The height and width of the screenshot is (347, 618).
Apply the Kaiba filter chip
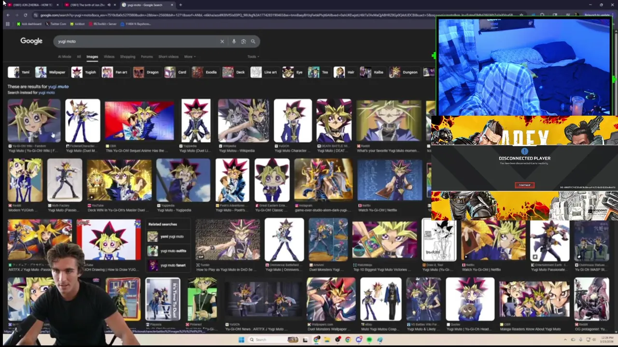[372, 72]
